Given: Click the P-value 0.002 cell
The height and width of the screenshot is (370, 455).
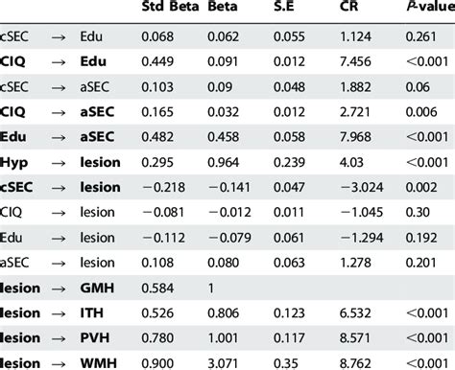Looking at the screenshot, I should 421,187.
